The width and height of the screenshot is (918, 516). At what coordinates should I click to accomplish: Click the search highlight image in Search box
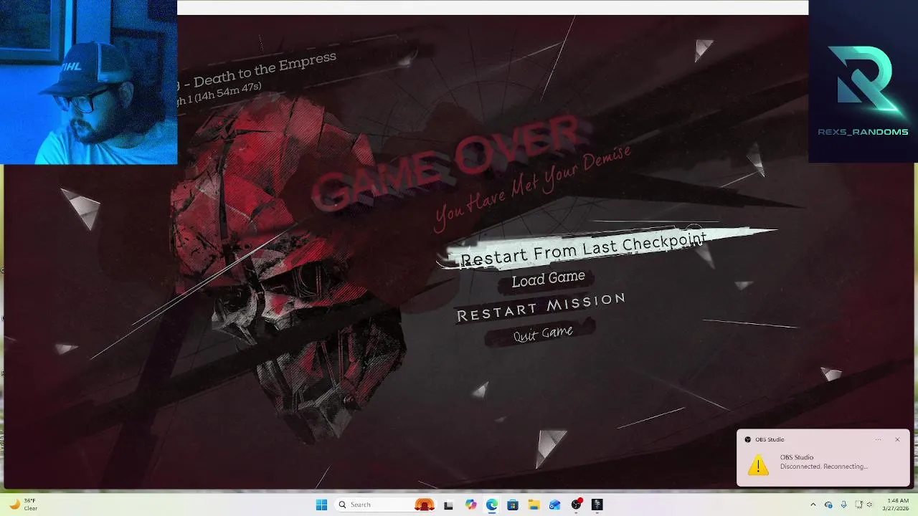click(x=425, y=505)
